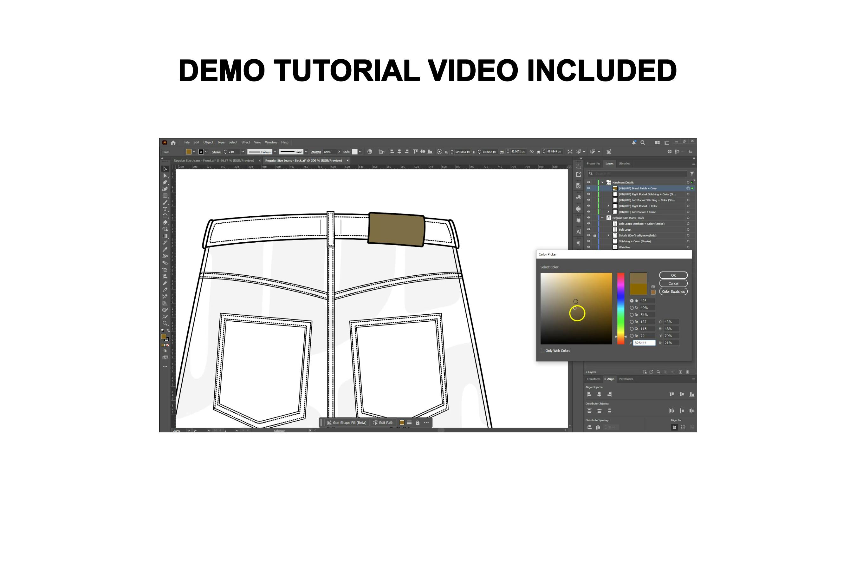Select the Gradient tool
This screenshot has width=856, height=571.
165,236
